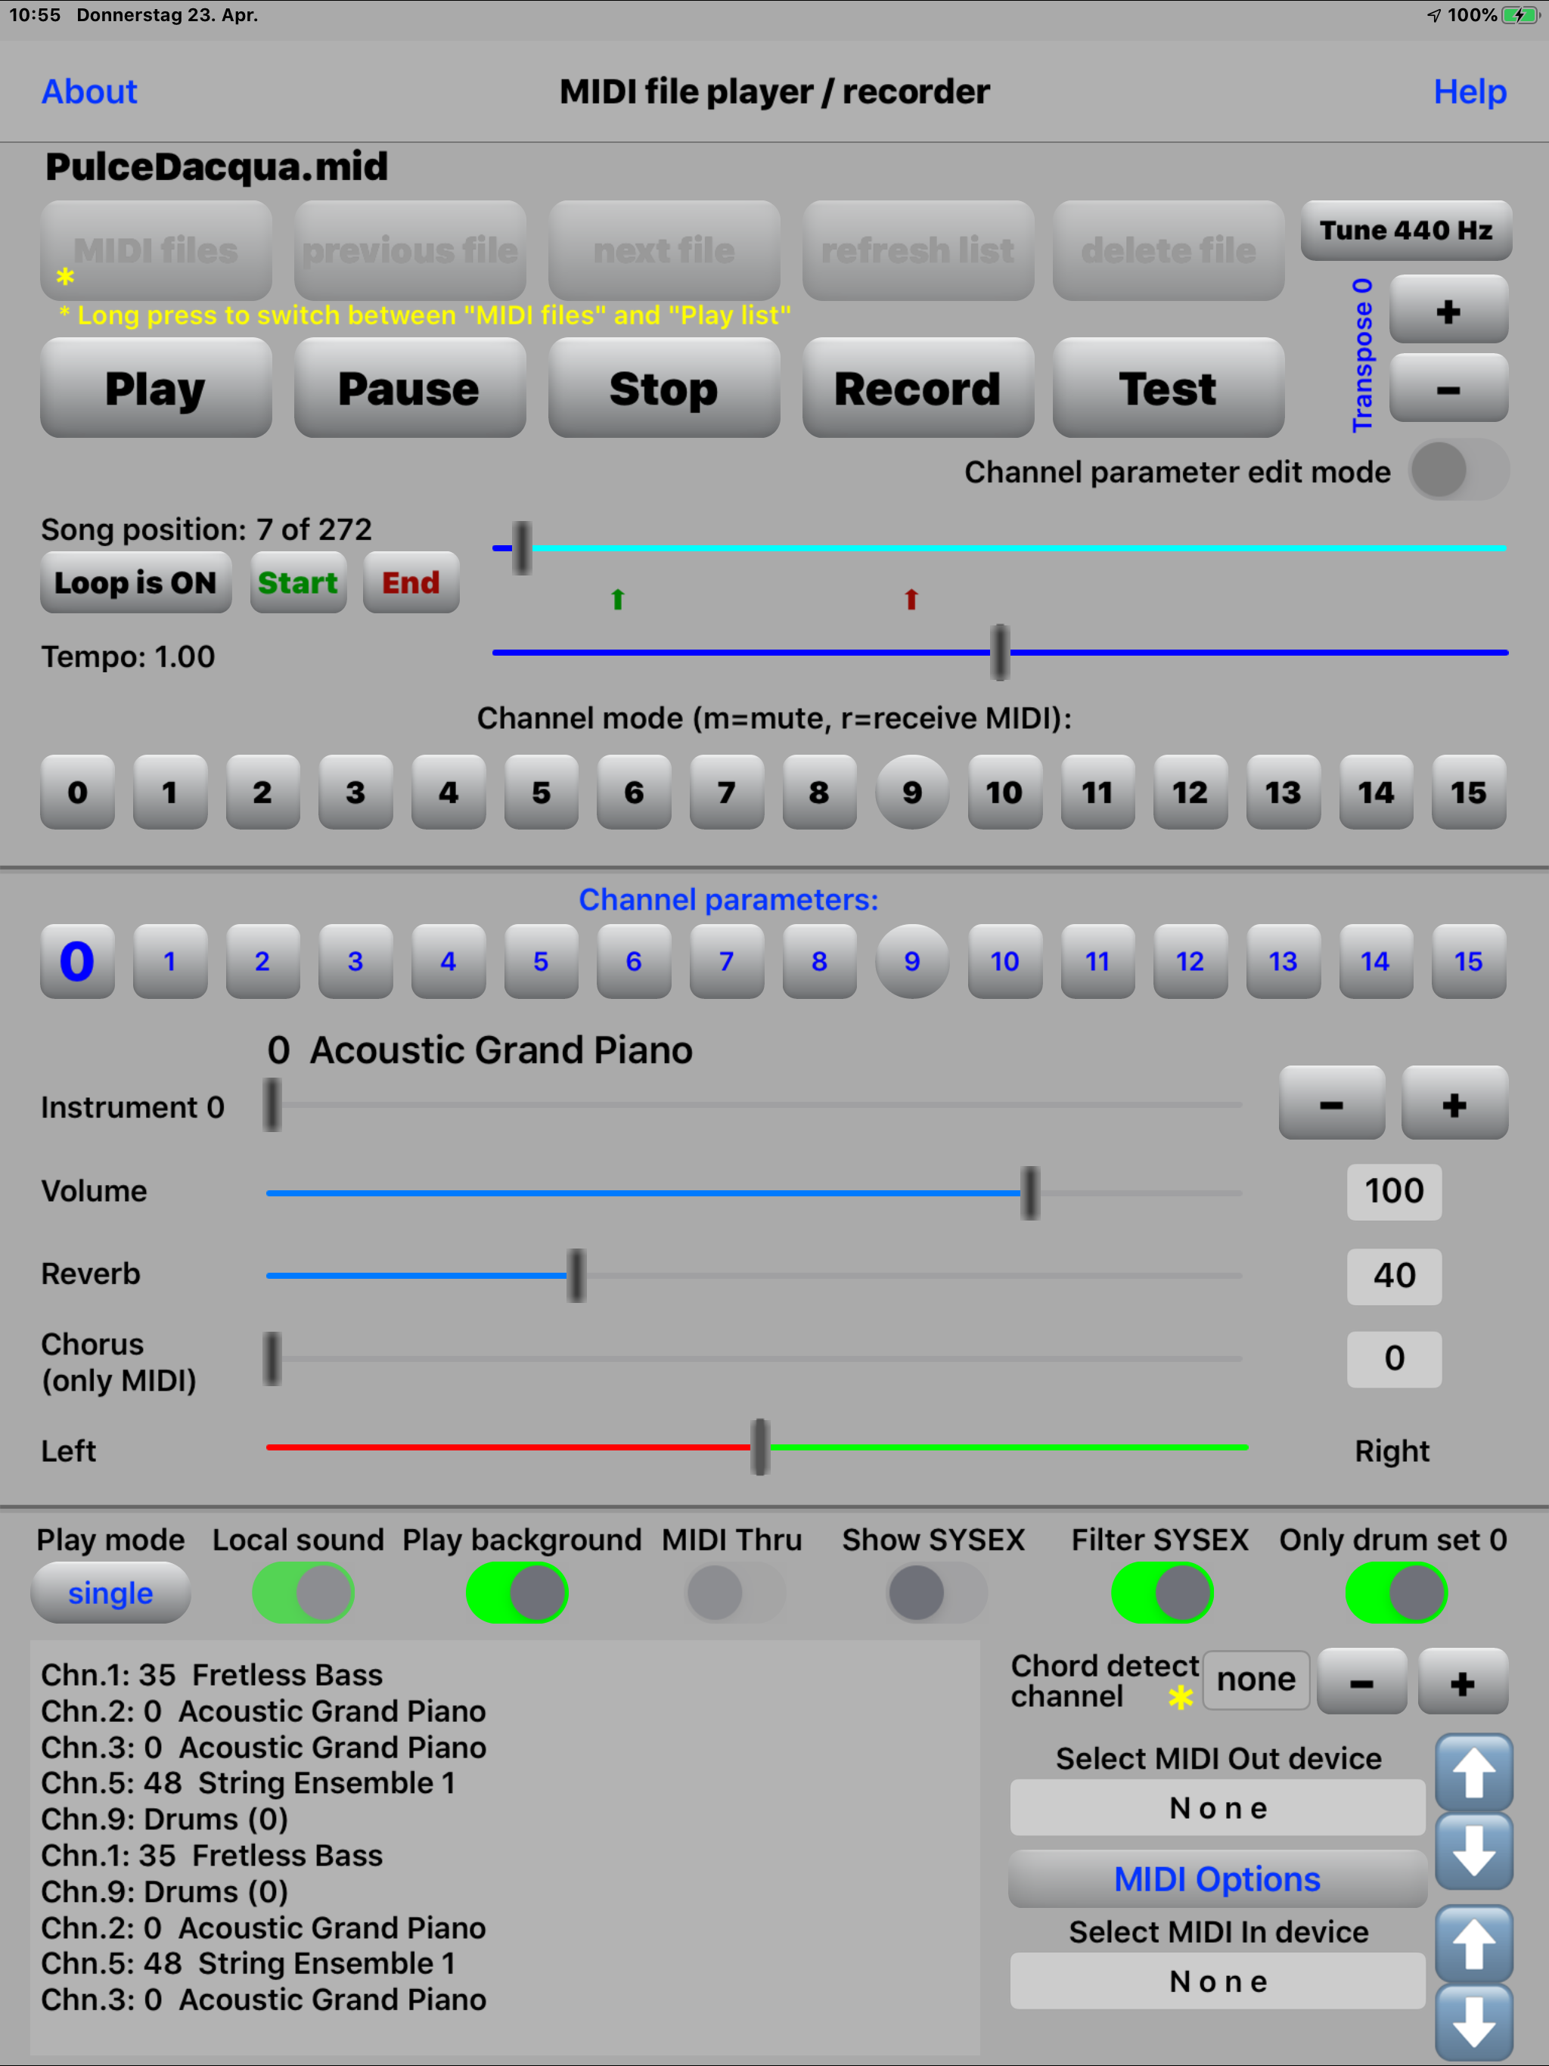Turn on the MIDI Thru switch
This screenshot has width=1549, height=2066.
[734, 1593]
